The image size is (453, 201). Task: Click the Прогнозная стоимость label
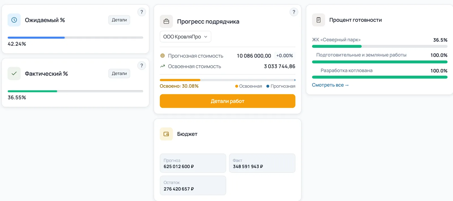[196, 56]
